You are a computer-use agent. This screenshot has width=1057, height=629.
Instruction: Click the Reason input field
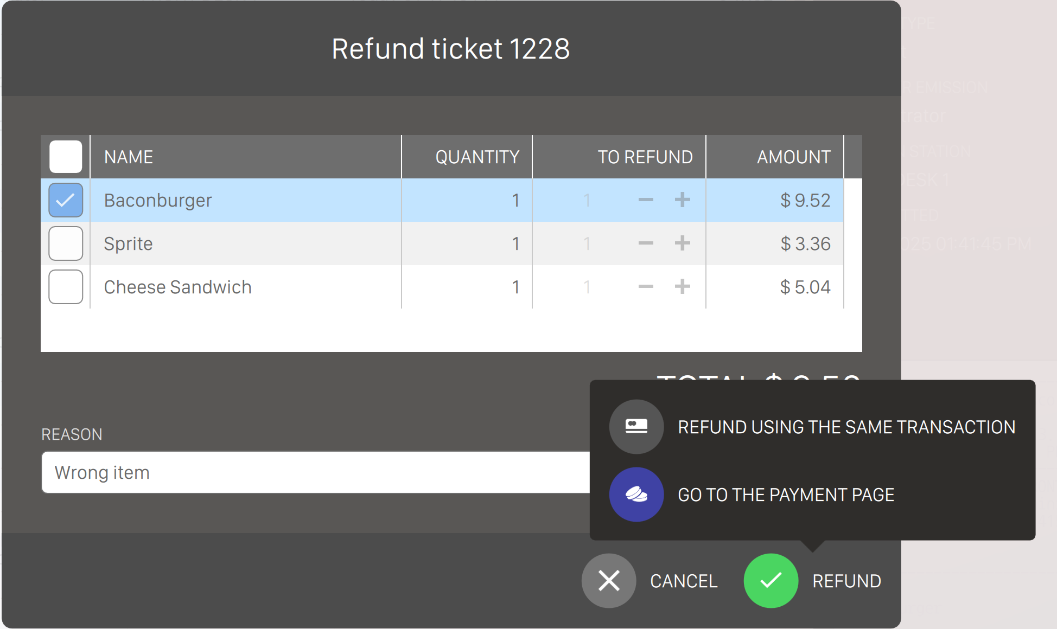[315, 472]
